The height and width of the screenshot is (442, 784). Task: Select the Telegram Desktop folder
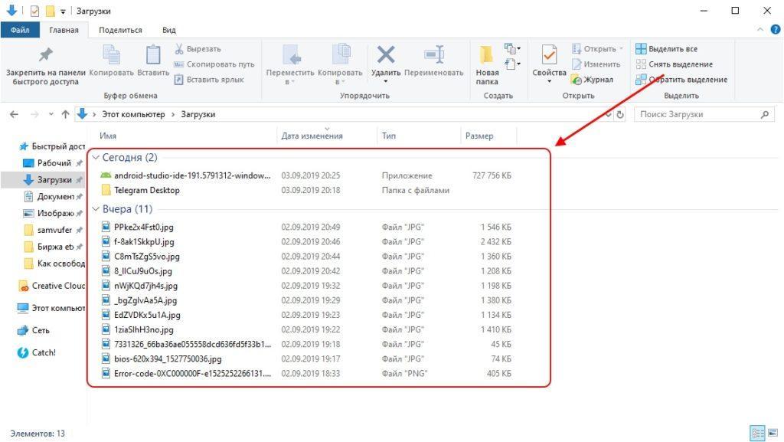(146, 190)
